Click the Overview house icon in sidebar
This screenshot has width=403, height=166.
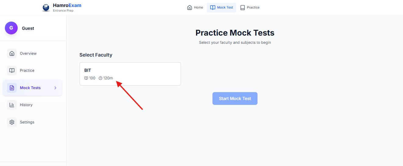(x=12, y=54)
